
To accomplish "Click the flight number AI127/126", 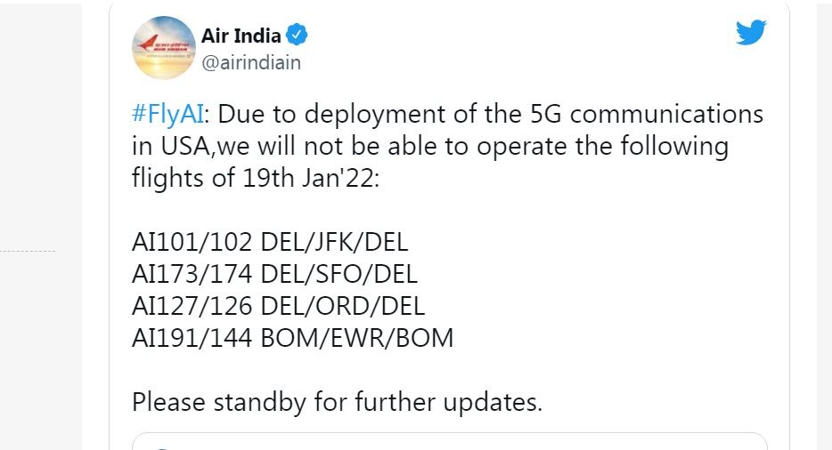I will (x=192, y=306).
